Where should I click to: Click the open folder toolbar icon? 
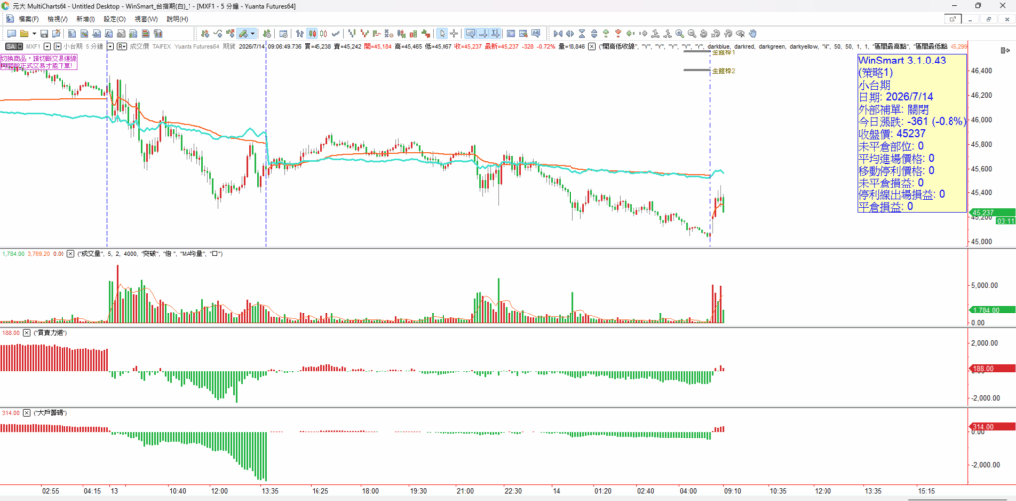tap(24, 33)
